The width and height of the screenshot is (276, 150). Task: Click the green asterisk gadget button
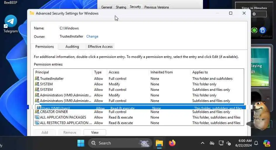254,30
